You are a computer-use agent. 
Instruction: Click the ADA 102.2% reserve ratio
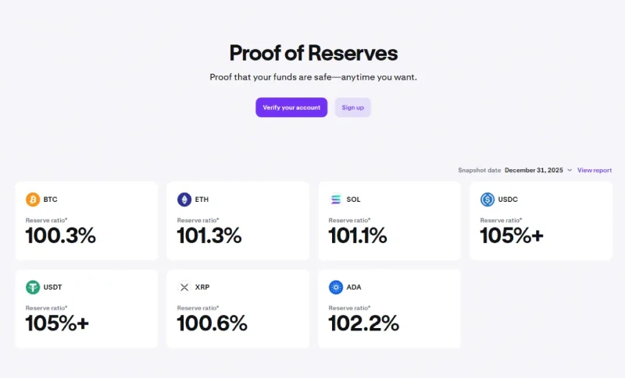tap(364, 323)
